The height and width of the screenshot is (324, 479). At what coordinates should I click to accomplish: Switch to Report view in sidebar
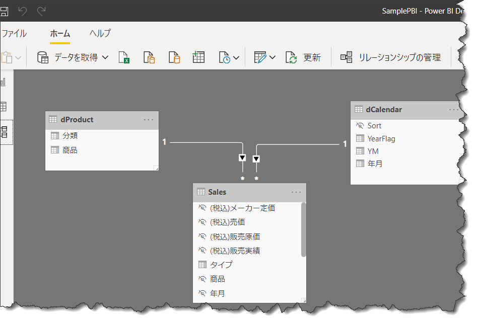click(x=3, y=82)
